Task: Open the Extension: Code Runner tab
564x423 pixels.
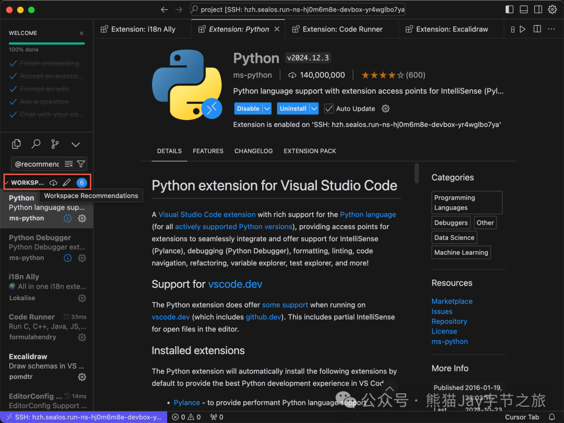Action: [342, 29]
